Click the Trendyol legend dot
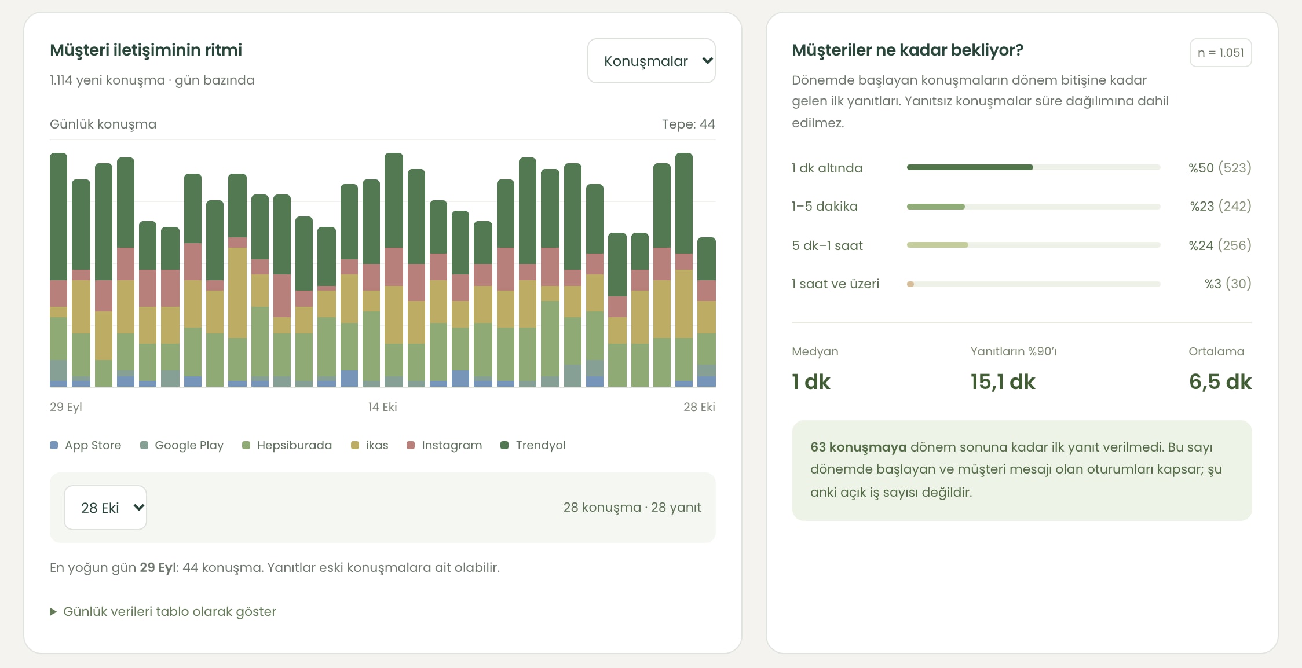This screenshot has height=668, width=1302. [504, 445]
